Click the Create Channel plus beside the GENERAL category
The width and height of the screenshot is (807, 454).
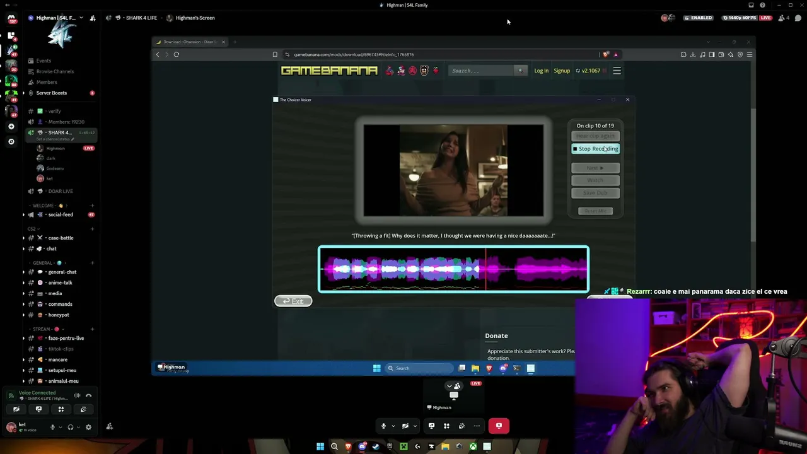(92, 263)
